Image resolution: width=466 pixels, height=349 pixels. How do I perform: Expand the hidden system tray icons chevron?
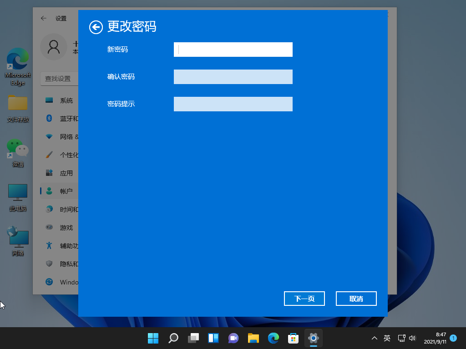(375, 338)
